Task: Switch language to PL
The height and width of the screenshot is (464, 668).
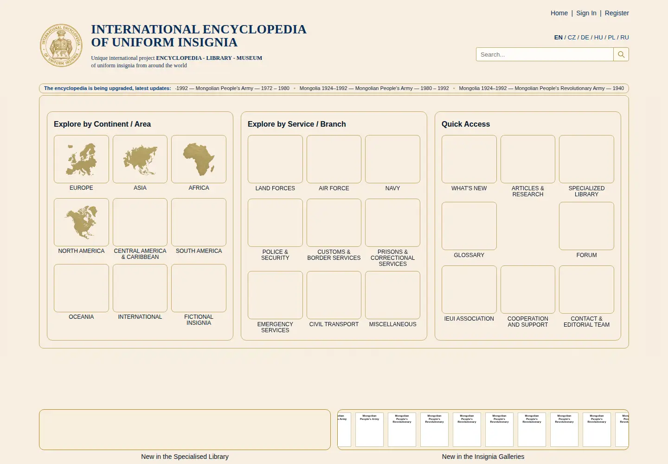Action: (x=611, y=37)
